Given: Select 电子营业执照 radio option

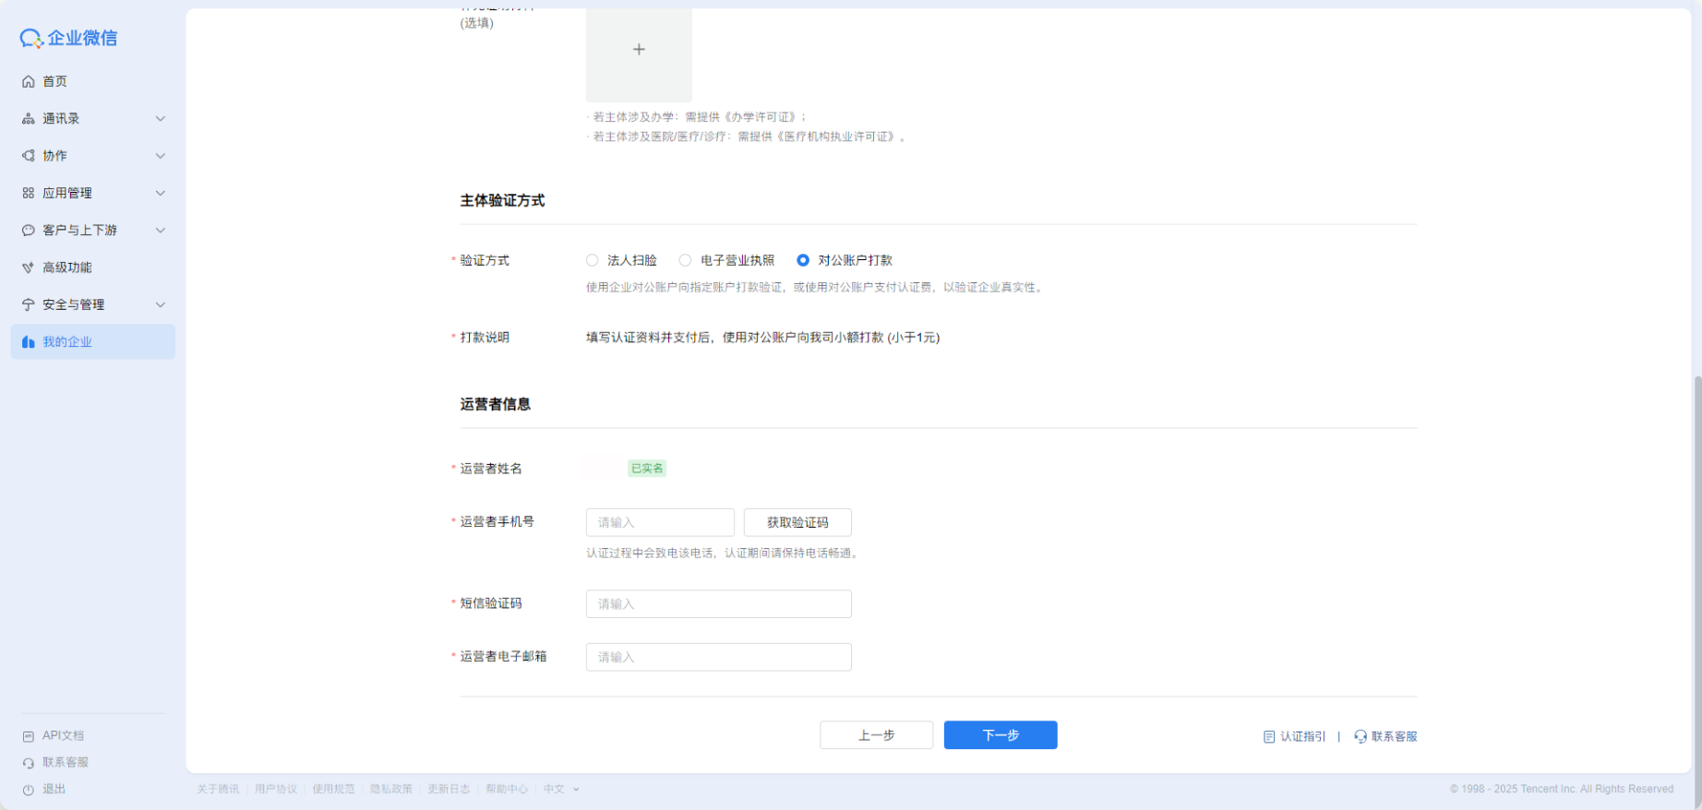Looking at the screenshot, I should [x=685, y=261].
